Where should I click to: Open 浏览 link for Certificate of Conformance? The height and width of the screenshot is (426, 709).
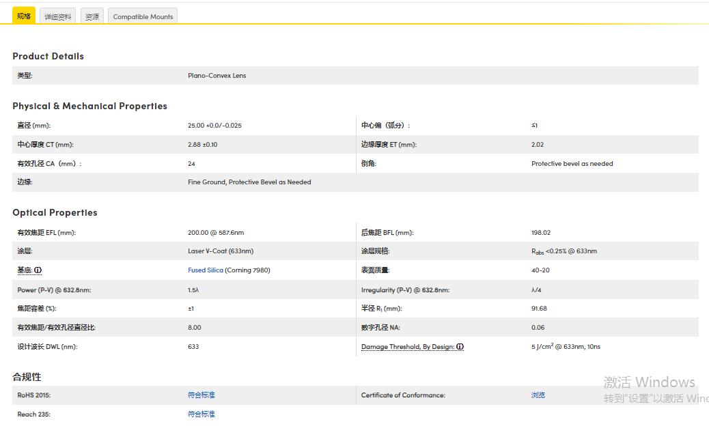tap(538, 395)
